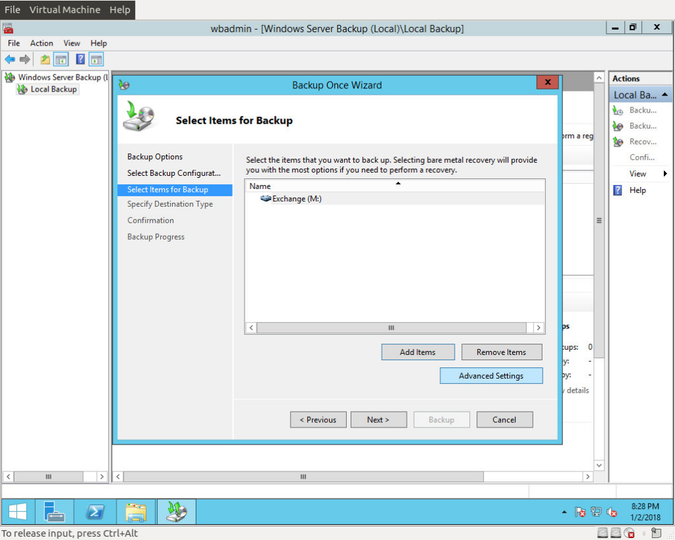Click the Back arrow toolbar icon
This screenshot has height=540, width=675.
[10, 59]
